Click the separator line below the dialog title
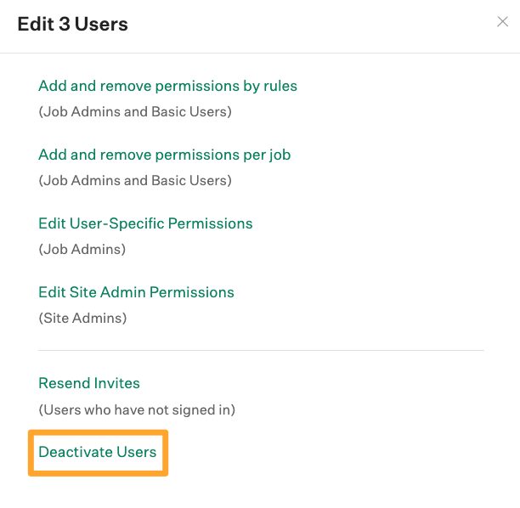The width and height of the screenshot is (520, 508). pyautogui.click(x=260, y=53)
